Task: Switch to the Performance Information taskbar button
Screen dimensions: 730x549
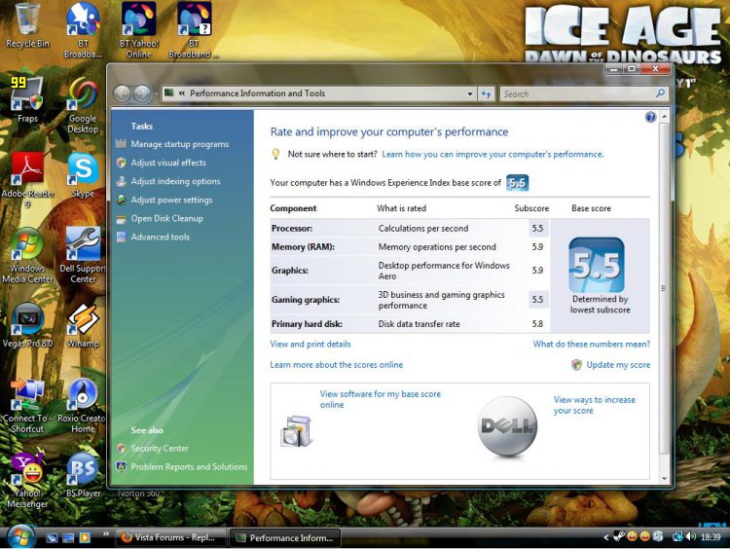Action: coord(285,538)
